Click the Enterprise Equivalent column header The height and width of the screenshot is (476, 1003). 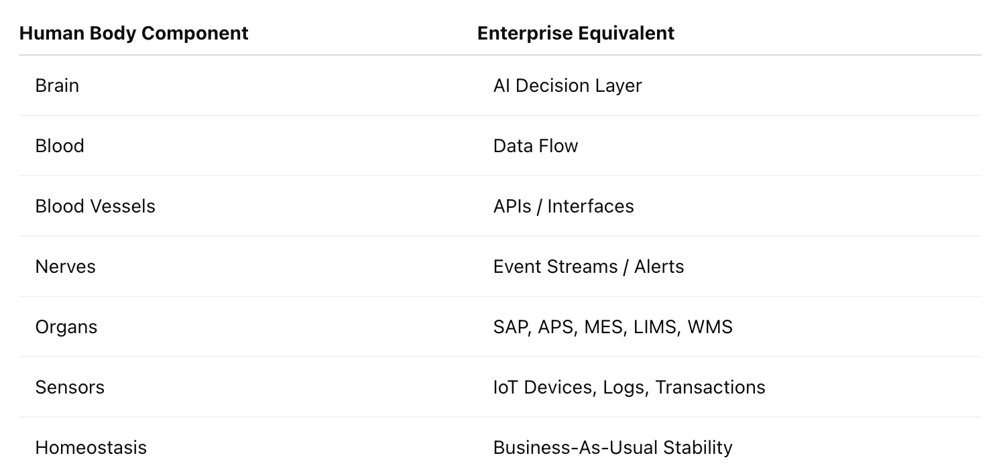click(x=576, y=33)
